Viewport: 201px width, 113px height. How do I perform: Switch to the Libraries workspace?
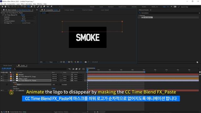pyautogui.click(x=134, y=7)
